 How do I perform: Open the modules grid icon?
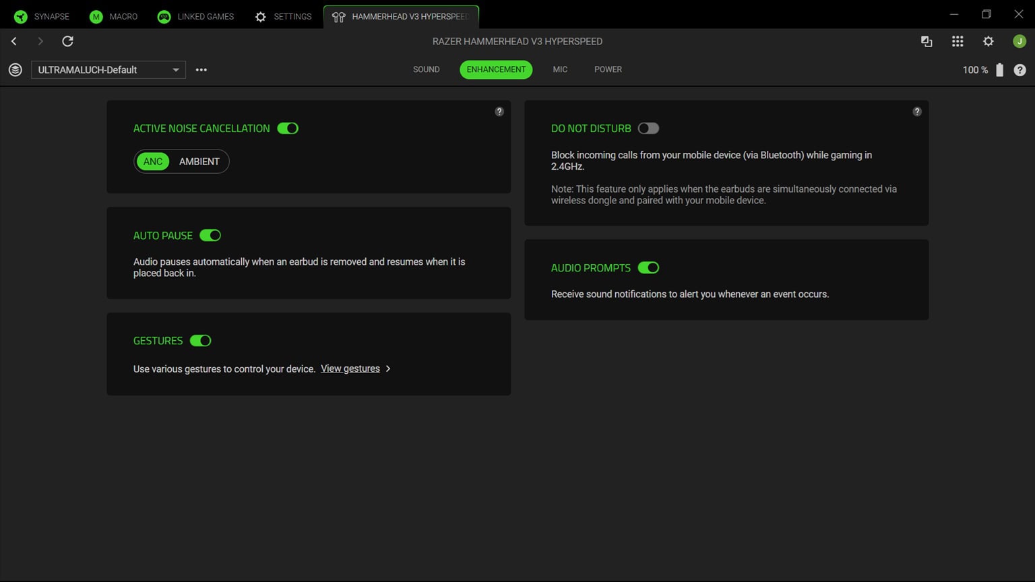958,41
